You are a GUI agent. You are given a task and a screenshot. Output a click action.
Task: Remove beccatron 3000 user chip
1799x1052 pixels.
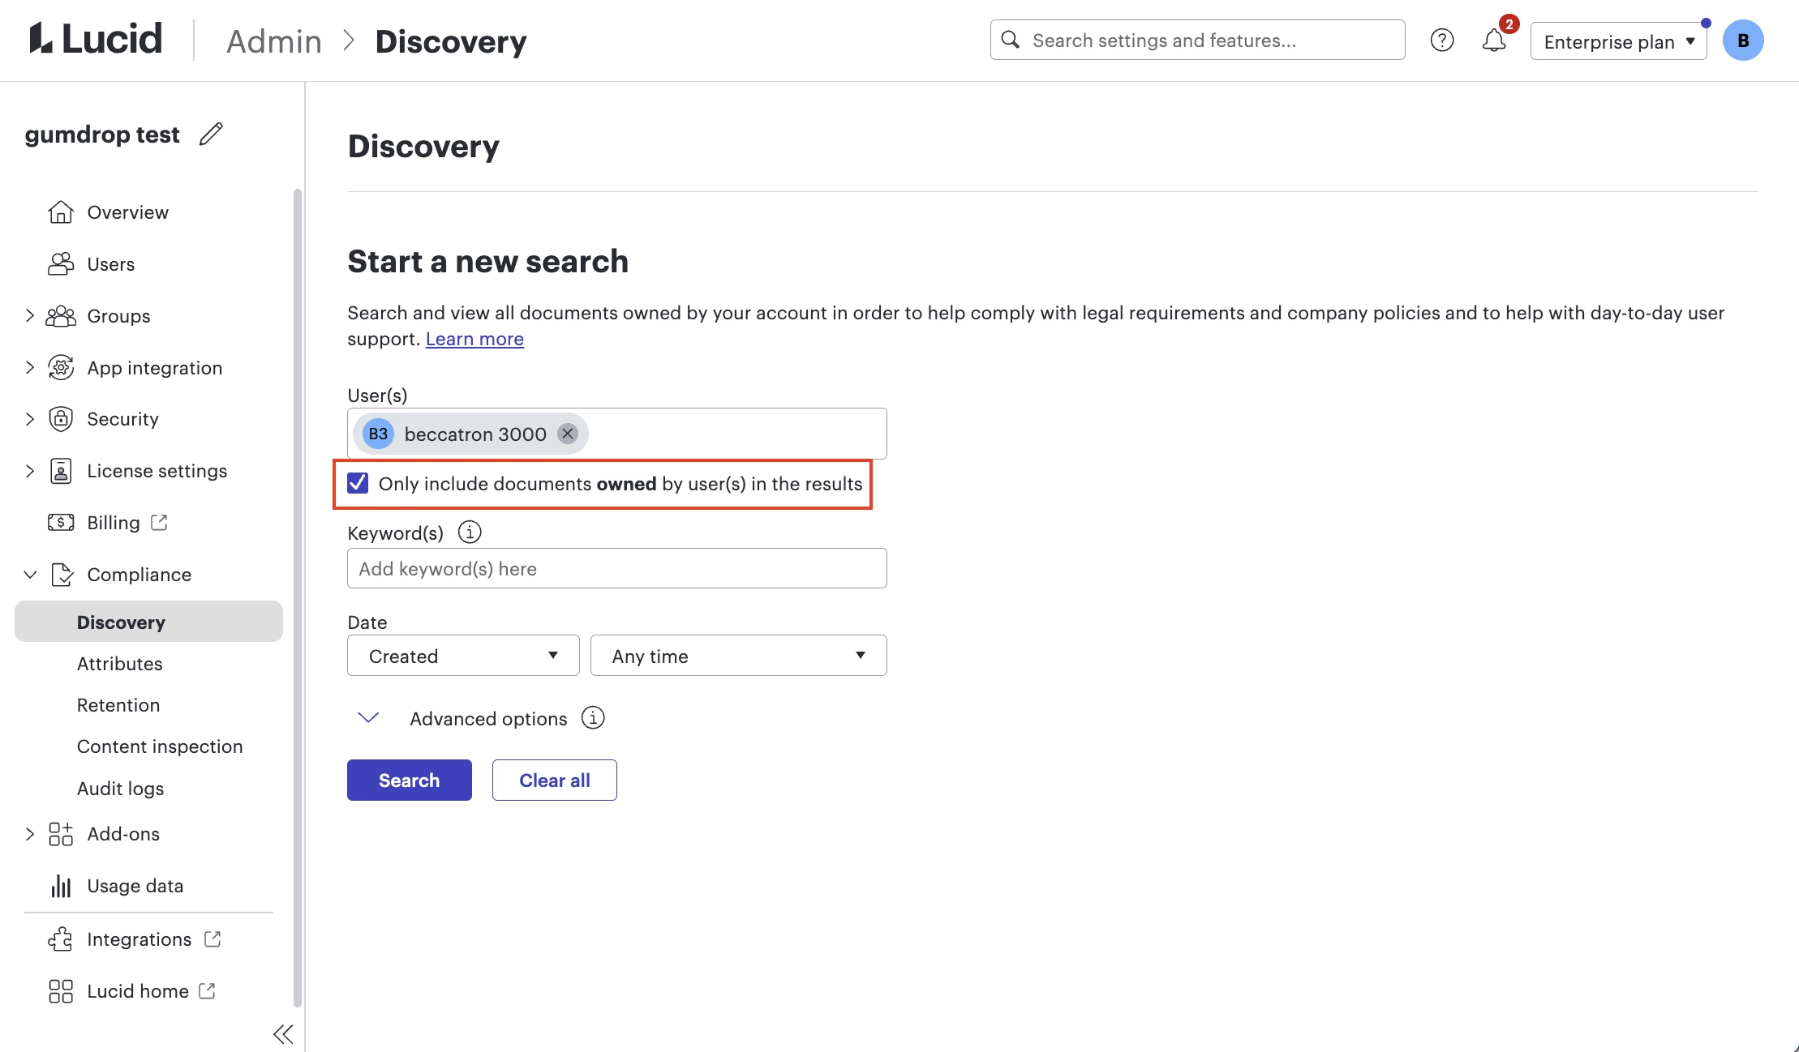[568, 434]
